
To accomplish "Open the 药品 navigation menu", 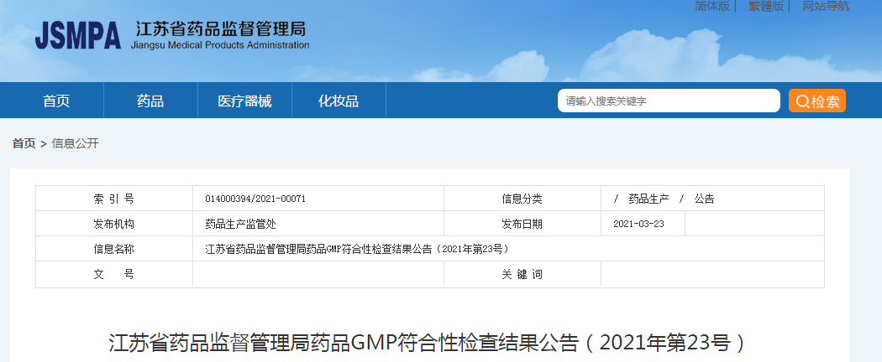I will click(x=150, y=101).
